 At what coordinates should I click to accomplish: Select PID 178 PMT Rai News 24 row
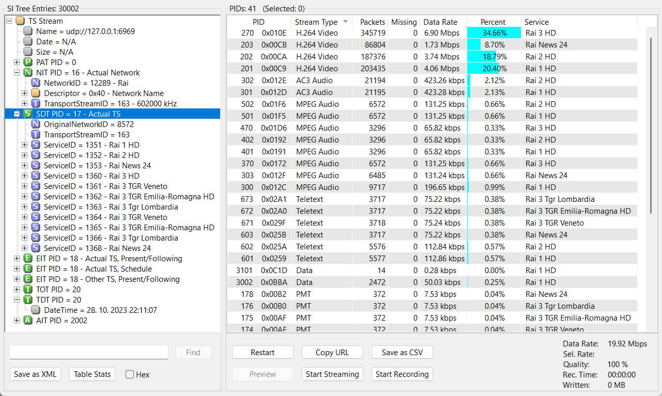pos(432,294)
